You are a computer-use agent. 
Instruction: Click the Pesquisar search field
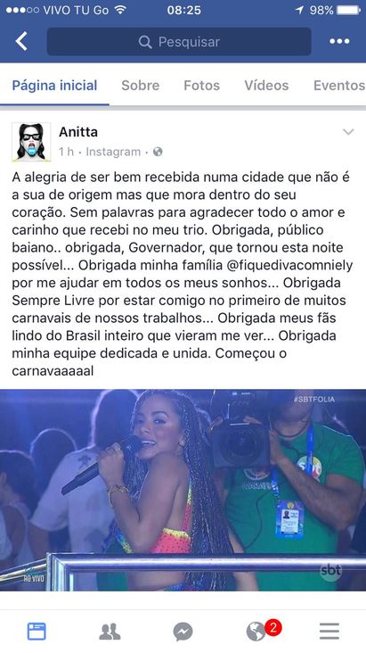tap(179, 42)
